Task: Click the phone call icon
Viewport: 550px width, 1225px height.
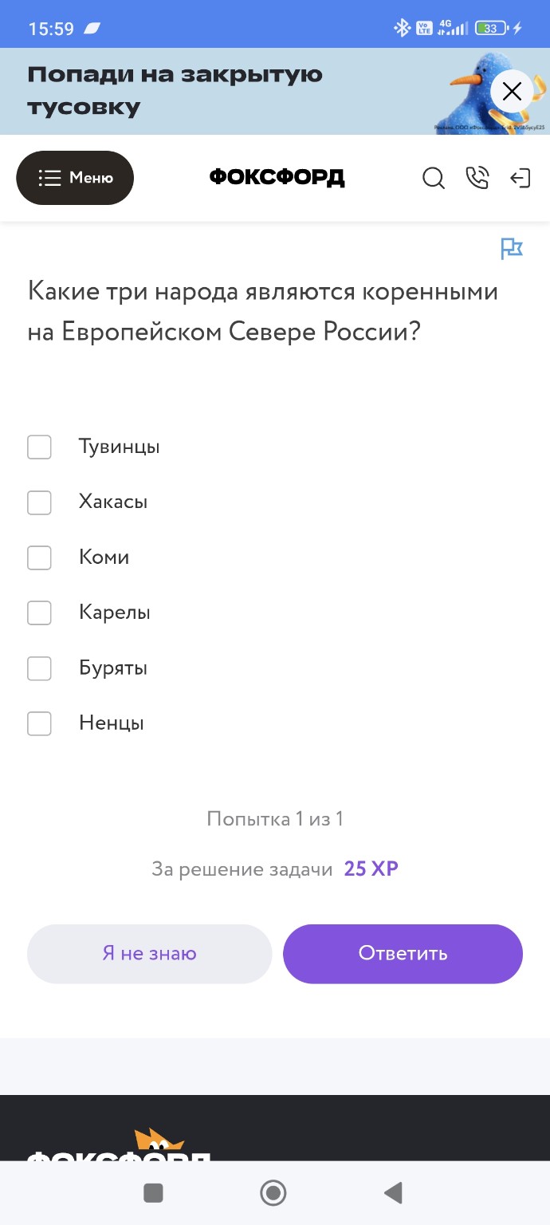Action: (477, 178)
